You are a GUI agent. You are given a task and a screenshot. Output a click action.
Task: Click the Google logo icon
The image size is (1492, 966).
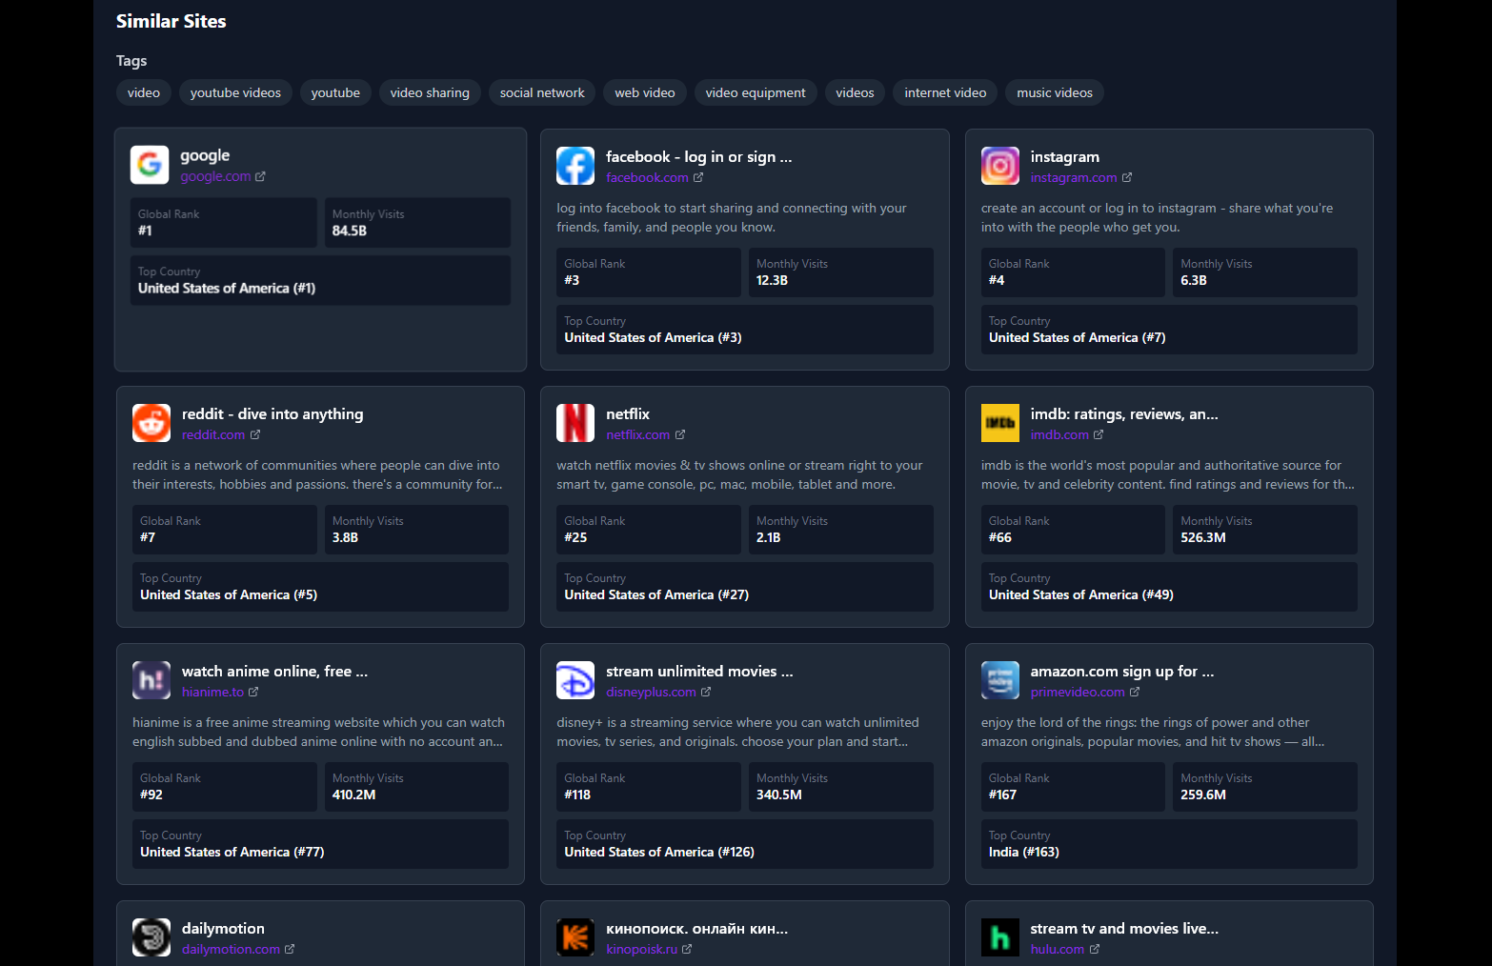coord(150,165)
